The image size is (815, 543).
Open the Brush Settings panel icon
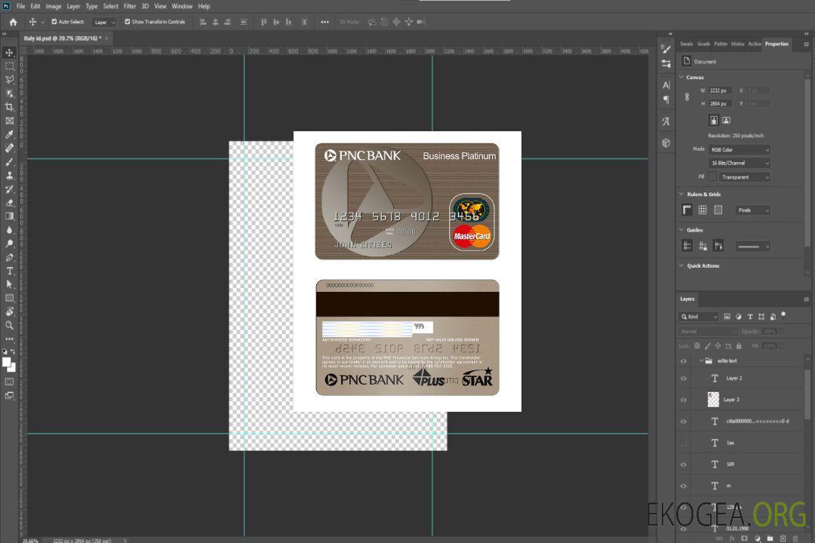pyautogui.click(x=666, y=49)
